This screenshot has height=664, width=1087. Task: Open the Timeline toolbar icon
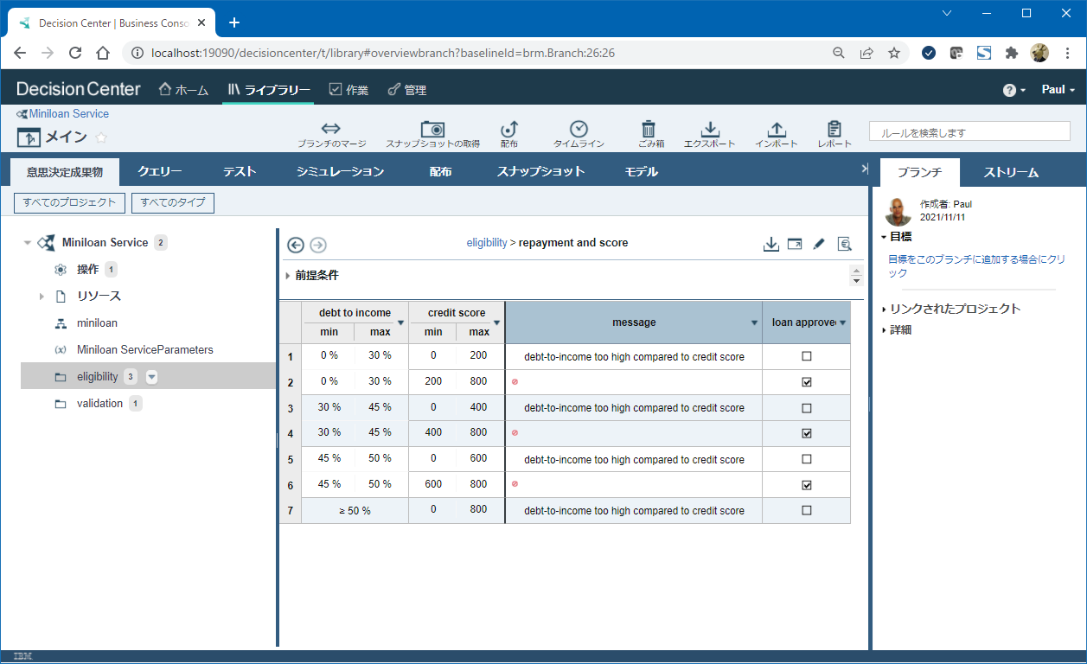pos(579,129)
